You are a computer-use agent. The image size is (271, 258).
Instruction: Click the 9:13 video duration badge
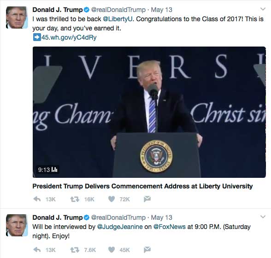click(47, 170)
